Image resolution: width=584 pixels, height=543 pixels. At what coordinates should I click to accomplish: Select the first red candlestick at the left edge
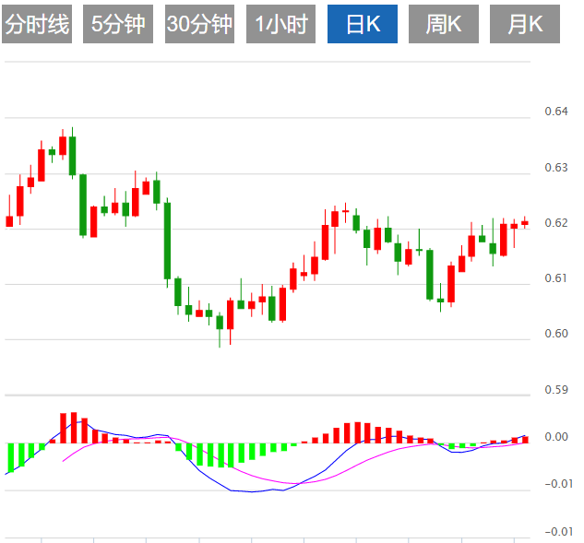pyautogui.click(x=9, y=220)
